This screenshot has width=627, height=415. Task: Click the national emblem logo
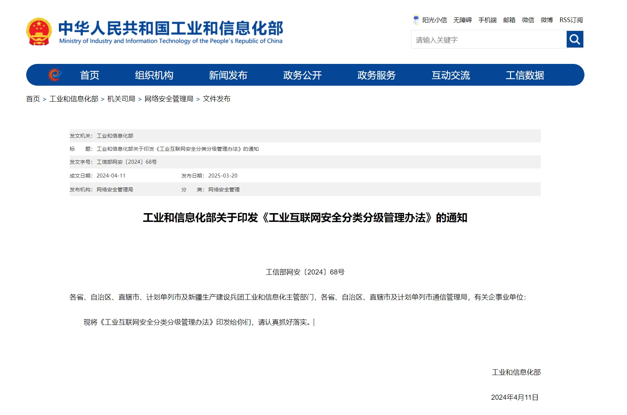tap(39, 32)
